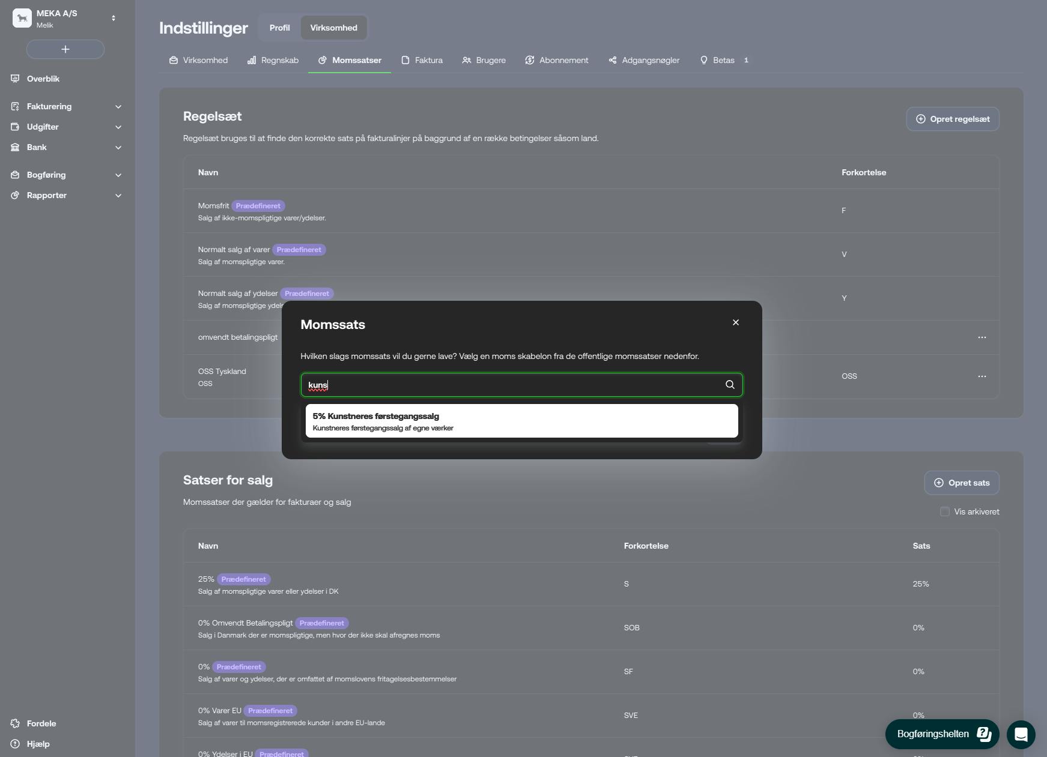Open the Betas tab
The height and width of the screenshot is (757, 1047).
[724, 60]
